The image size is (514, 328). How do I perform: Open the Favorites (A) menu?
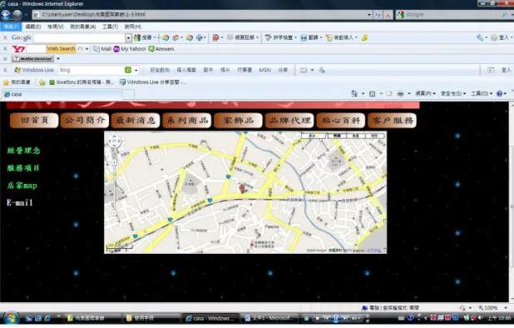(83, 27)
